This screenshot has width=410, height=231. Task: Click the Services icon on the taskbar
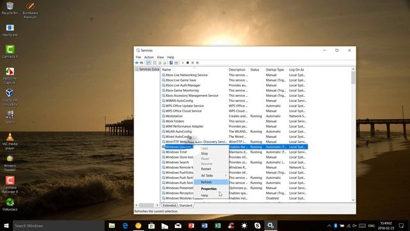click(270, 225)
